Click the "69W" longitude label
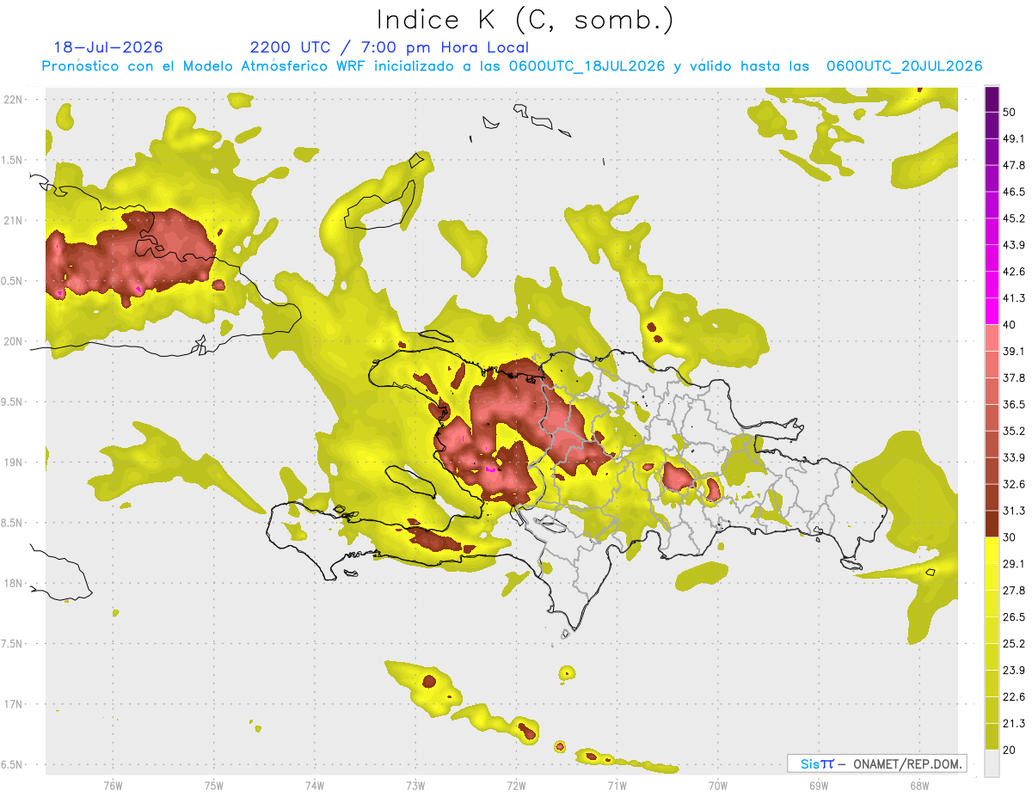1032x797 pixels. click(x=818, y=785)
